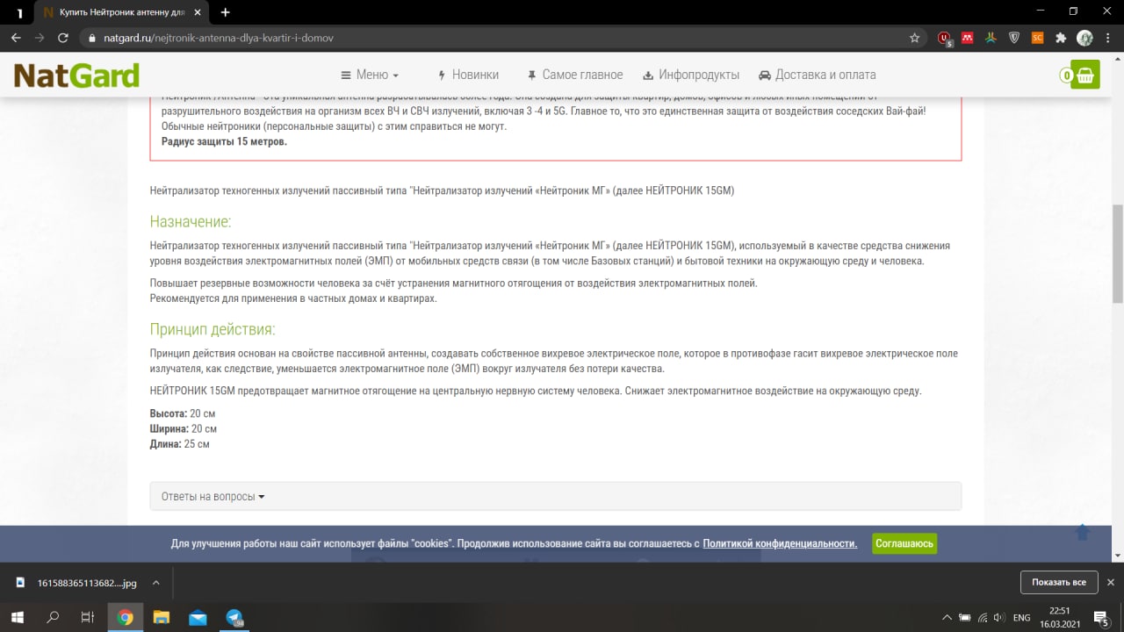Check battery status icon in tray
Image resolution: width=1124 pixels, height=632 pixels.
[x=964, y=618]
